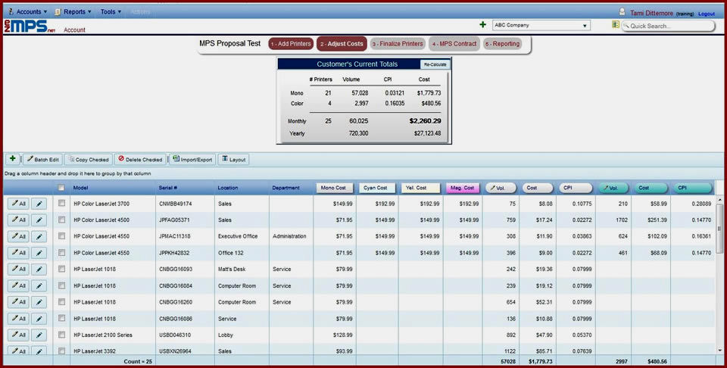Screen dimensions: 727x368
Task: Open the Layout toolbar option
Action: [234, 160]
